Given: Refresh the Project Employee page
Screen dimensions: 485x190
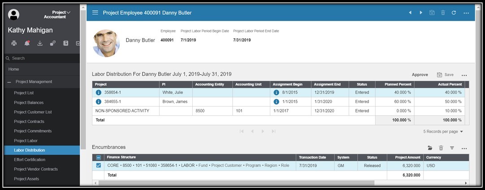Looking at the screenshot, I should tap(454, 13).
